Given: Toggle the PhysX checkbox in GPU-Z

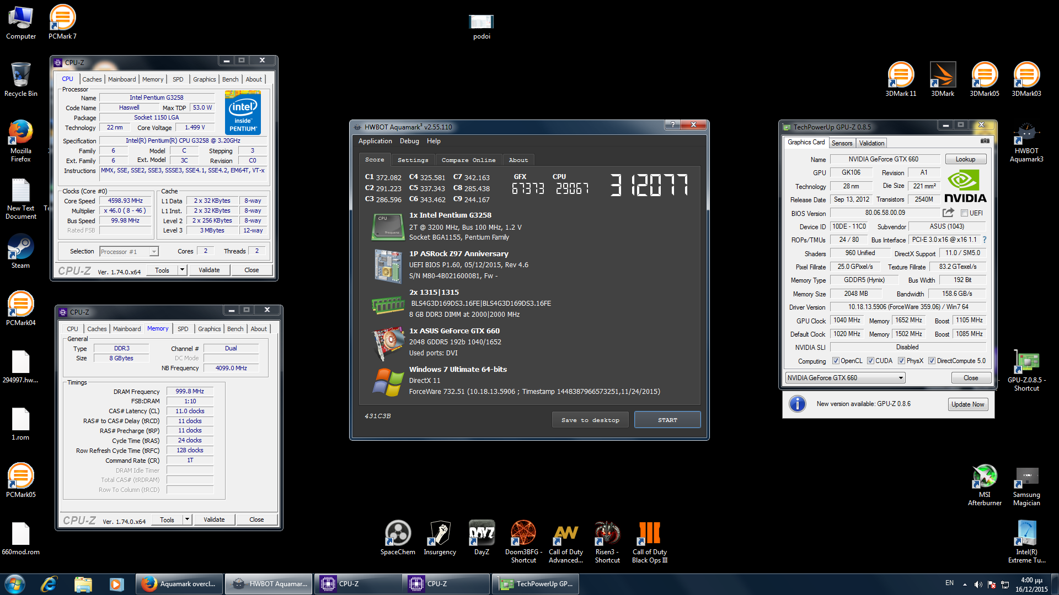Looking at the screenshot, I should click(901, 361).
